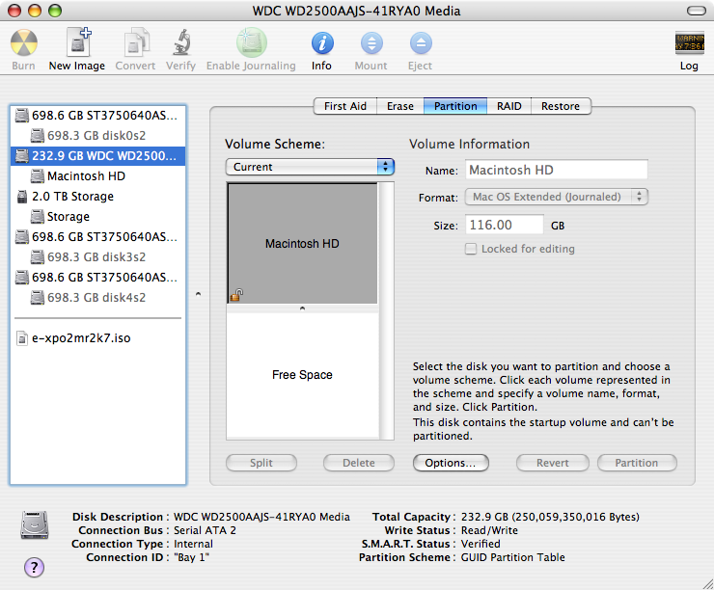Select the 698.3 GB disk4s2 volume
The width and height of the screenshot is (714, 590).
[x=97, y=298]
